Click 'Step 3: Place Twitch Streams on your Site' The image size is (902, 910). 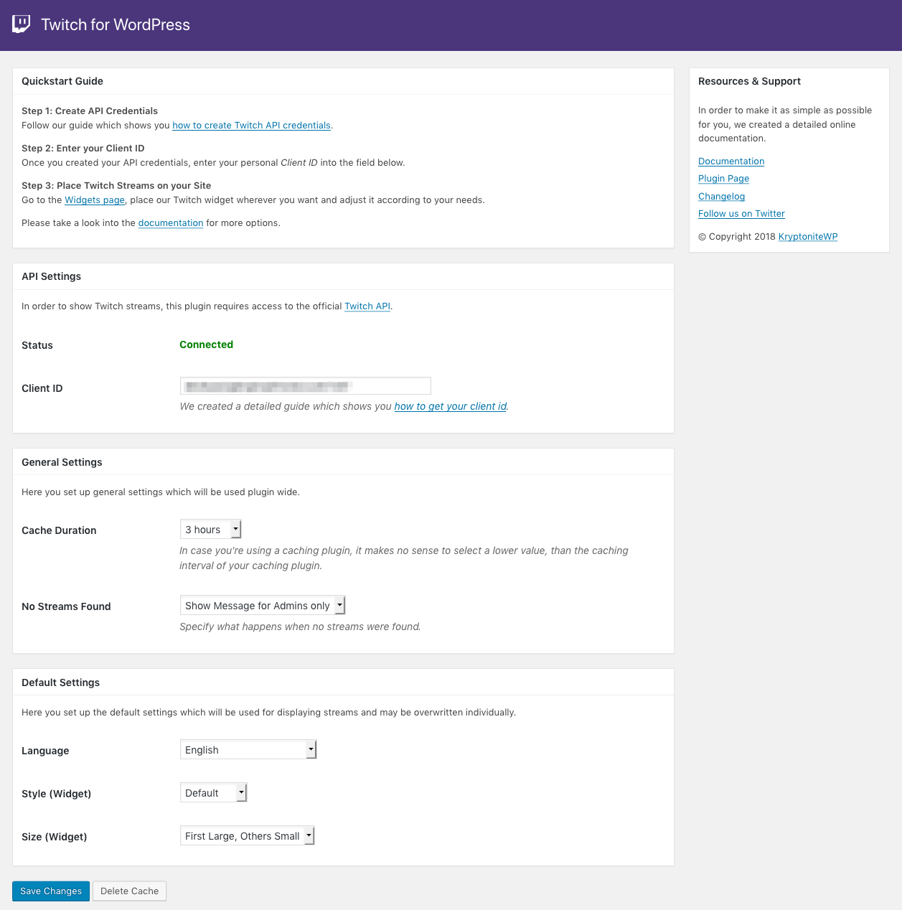116,186
